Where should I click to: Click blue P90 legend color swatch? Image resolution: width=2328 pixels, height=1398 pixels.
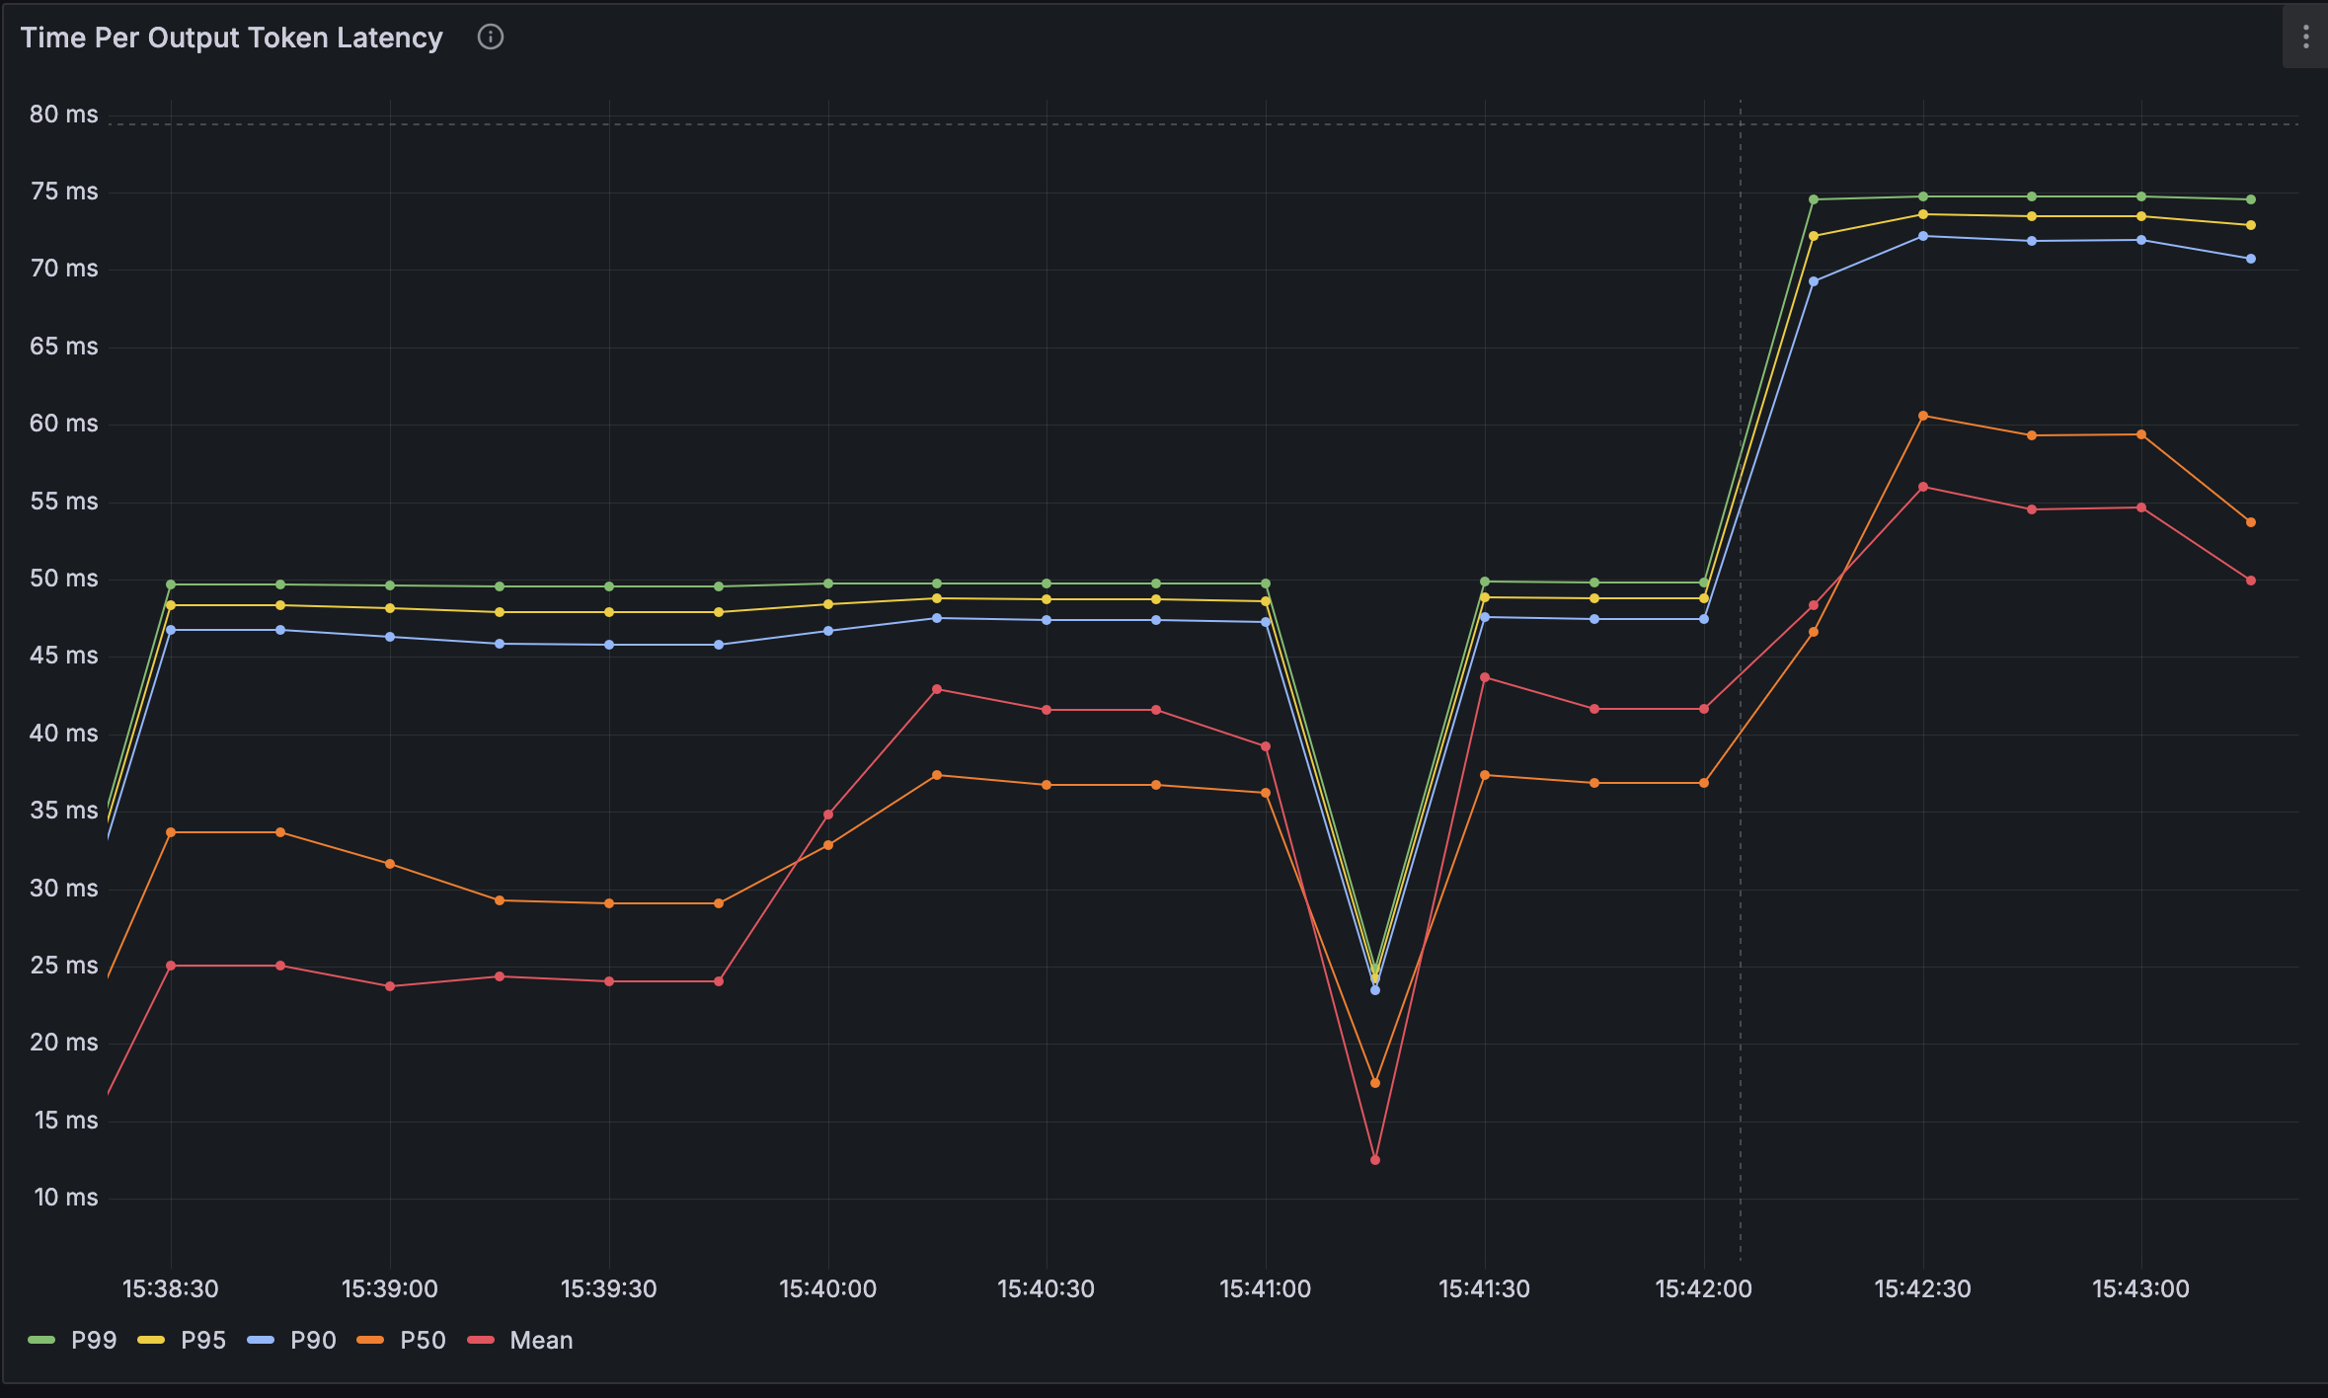(261, 1340)
